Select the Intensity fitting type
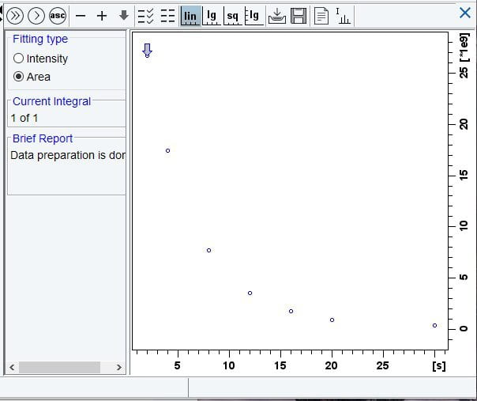The width and height of the screenshot is (477, 401). 19,59
